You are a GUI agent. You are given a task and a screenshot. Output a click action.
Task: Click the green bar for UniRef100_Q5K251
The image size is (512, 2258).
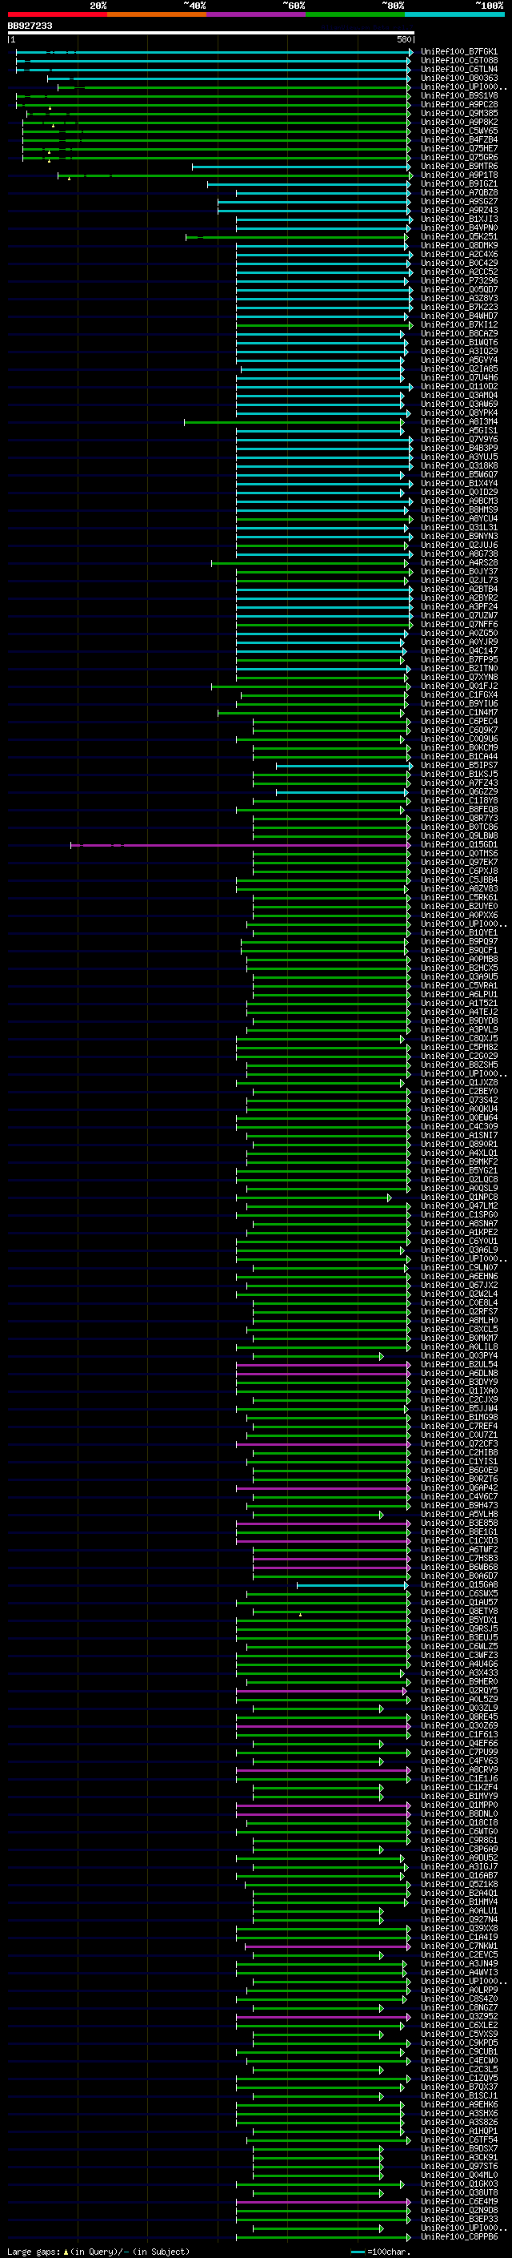(297, 236)
